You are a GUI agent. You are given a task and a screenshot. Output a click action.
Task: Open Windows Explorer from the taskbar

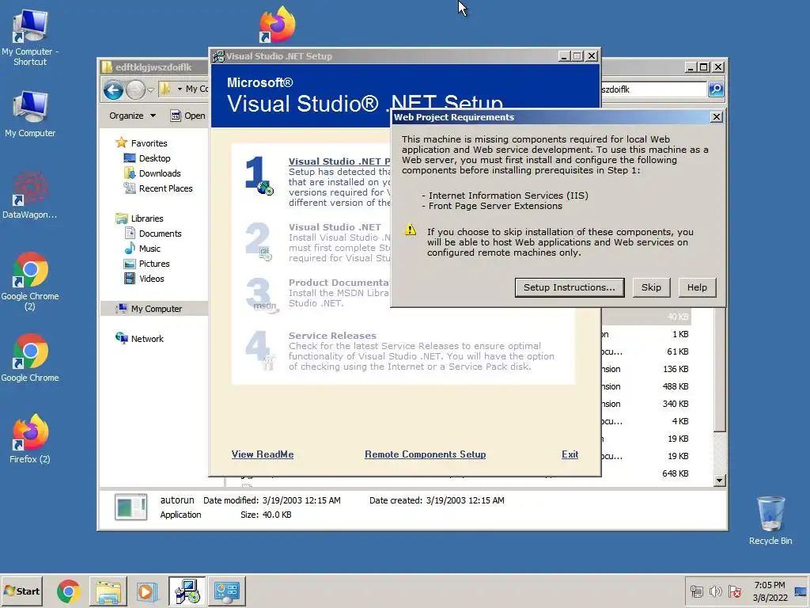[108, 591]
